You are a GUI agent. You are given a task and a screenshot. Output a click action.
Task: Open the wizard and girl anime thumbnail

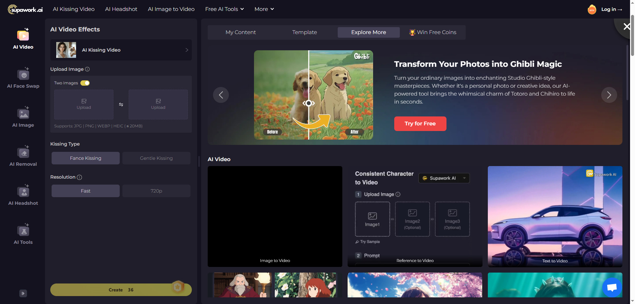(275, 285)
